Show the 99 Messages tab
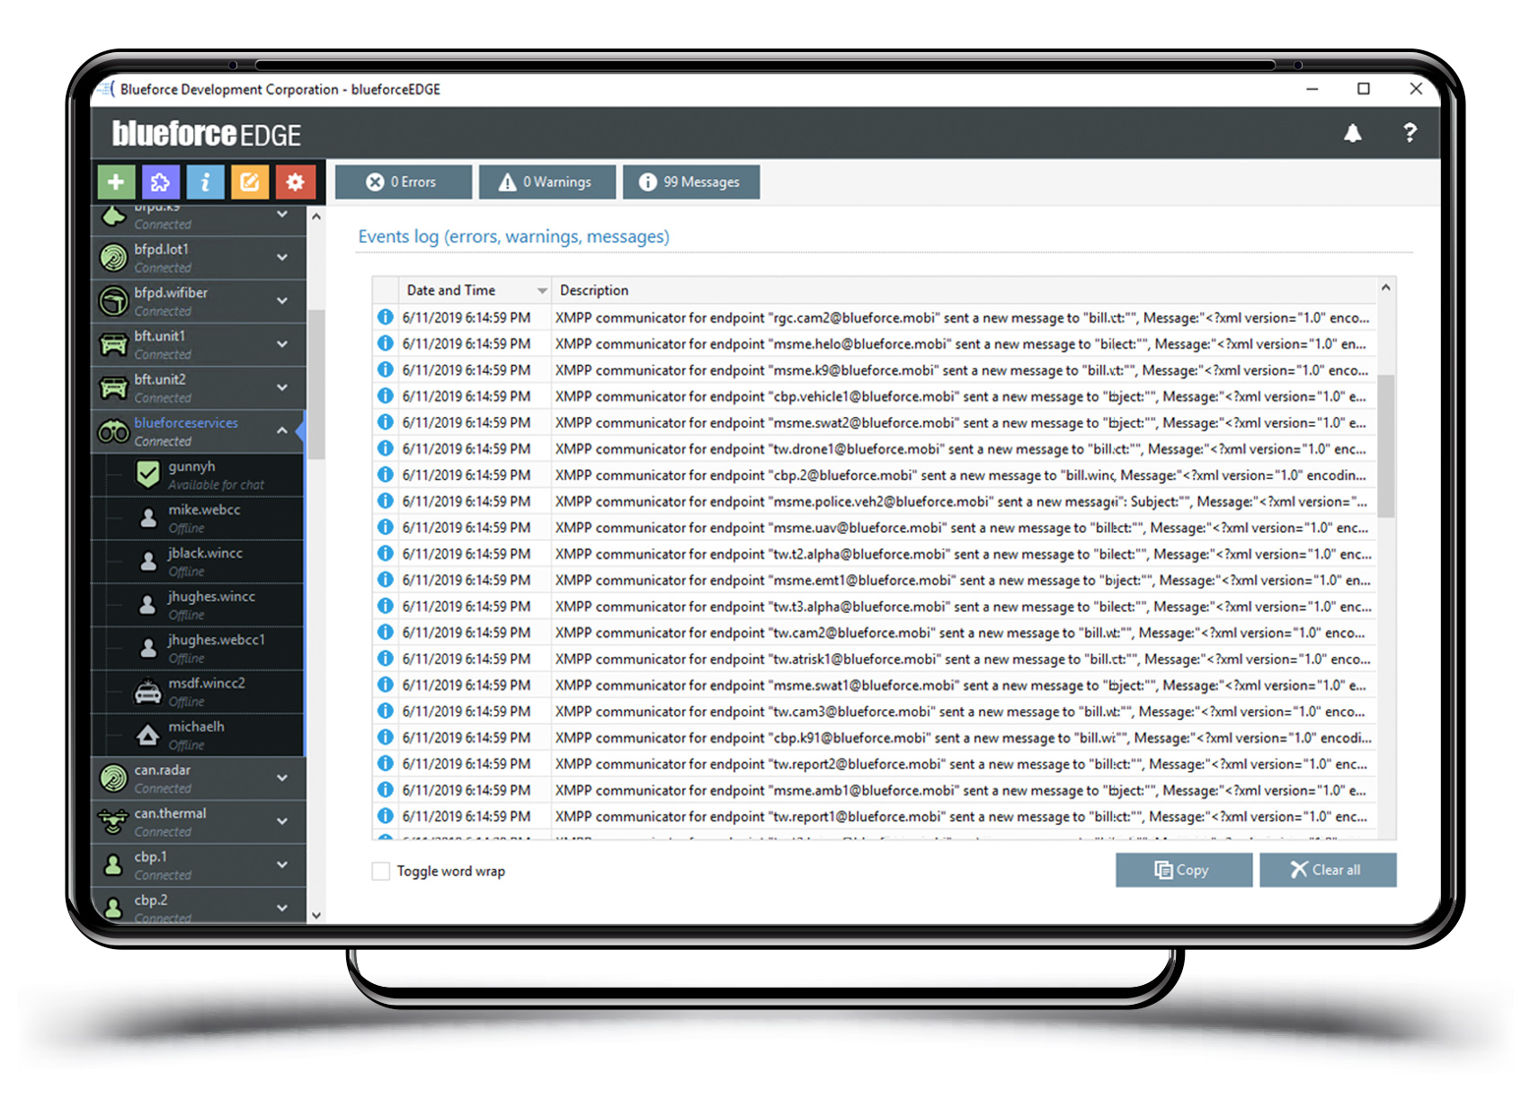Image resolution: width=1530 pixels, height=1100 pixels. pyautogui.click(x=691, y=182)
